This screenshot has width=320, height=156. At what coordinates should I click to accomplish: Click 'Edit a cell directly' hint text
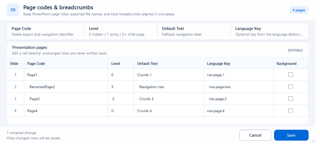tap(60, 53)
